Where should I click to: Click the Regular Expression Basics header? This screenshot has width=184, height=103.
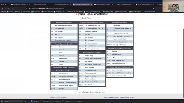point(64,23)
